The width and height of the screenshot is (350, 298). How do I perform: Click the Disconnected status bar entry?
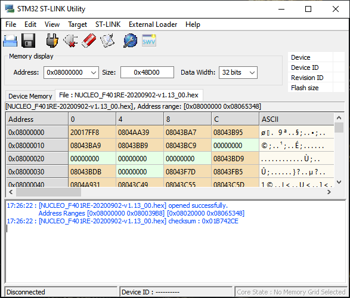61,292
